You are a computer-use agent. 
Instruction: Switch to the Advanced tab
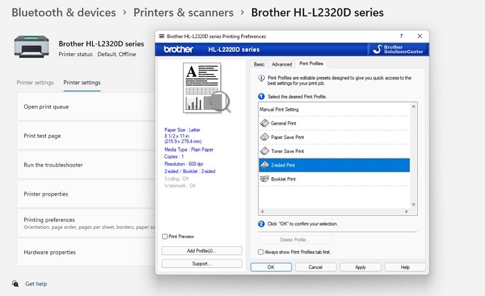click(282, 64)
